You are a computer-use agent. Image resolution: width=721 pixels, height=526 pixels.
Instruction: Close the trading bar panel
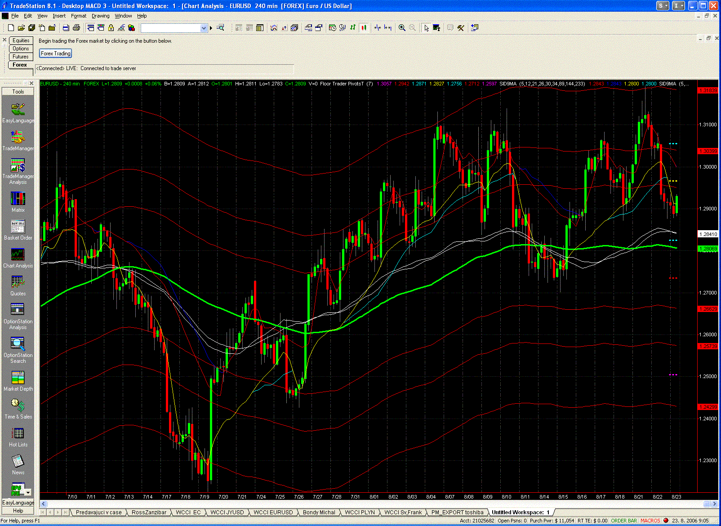coord(4,40)
